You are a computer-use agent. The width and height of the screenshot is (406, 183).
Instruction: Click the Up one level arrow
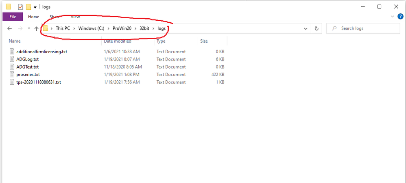[x=36, y=28]
